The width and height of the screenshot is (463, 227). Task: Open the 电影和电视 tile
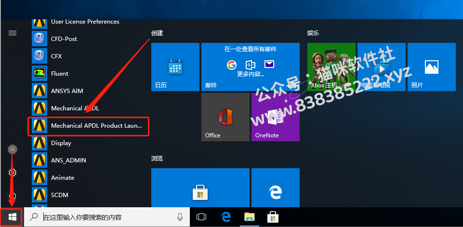pyautogui.click(x=382, y=67)
